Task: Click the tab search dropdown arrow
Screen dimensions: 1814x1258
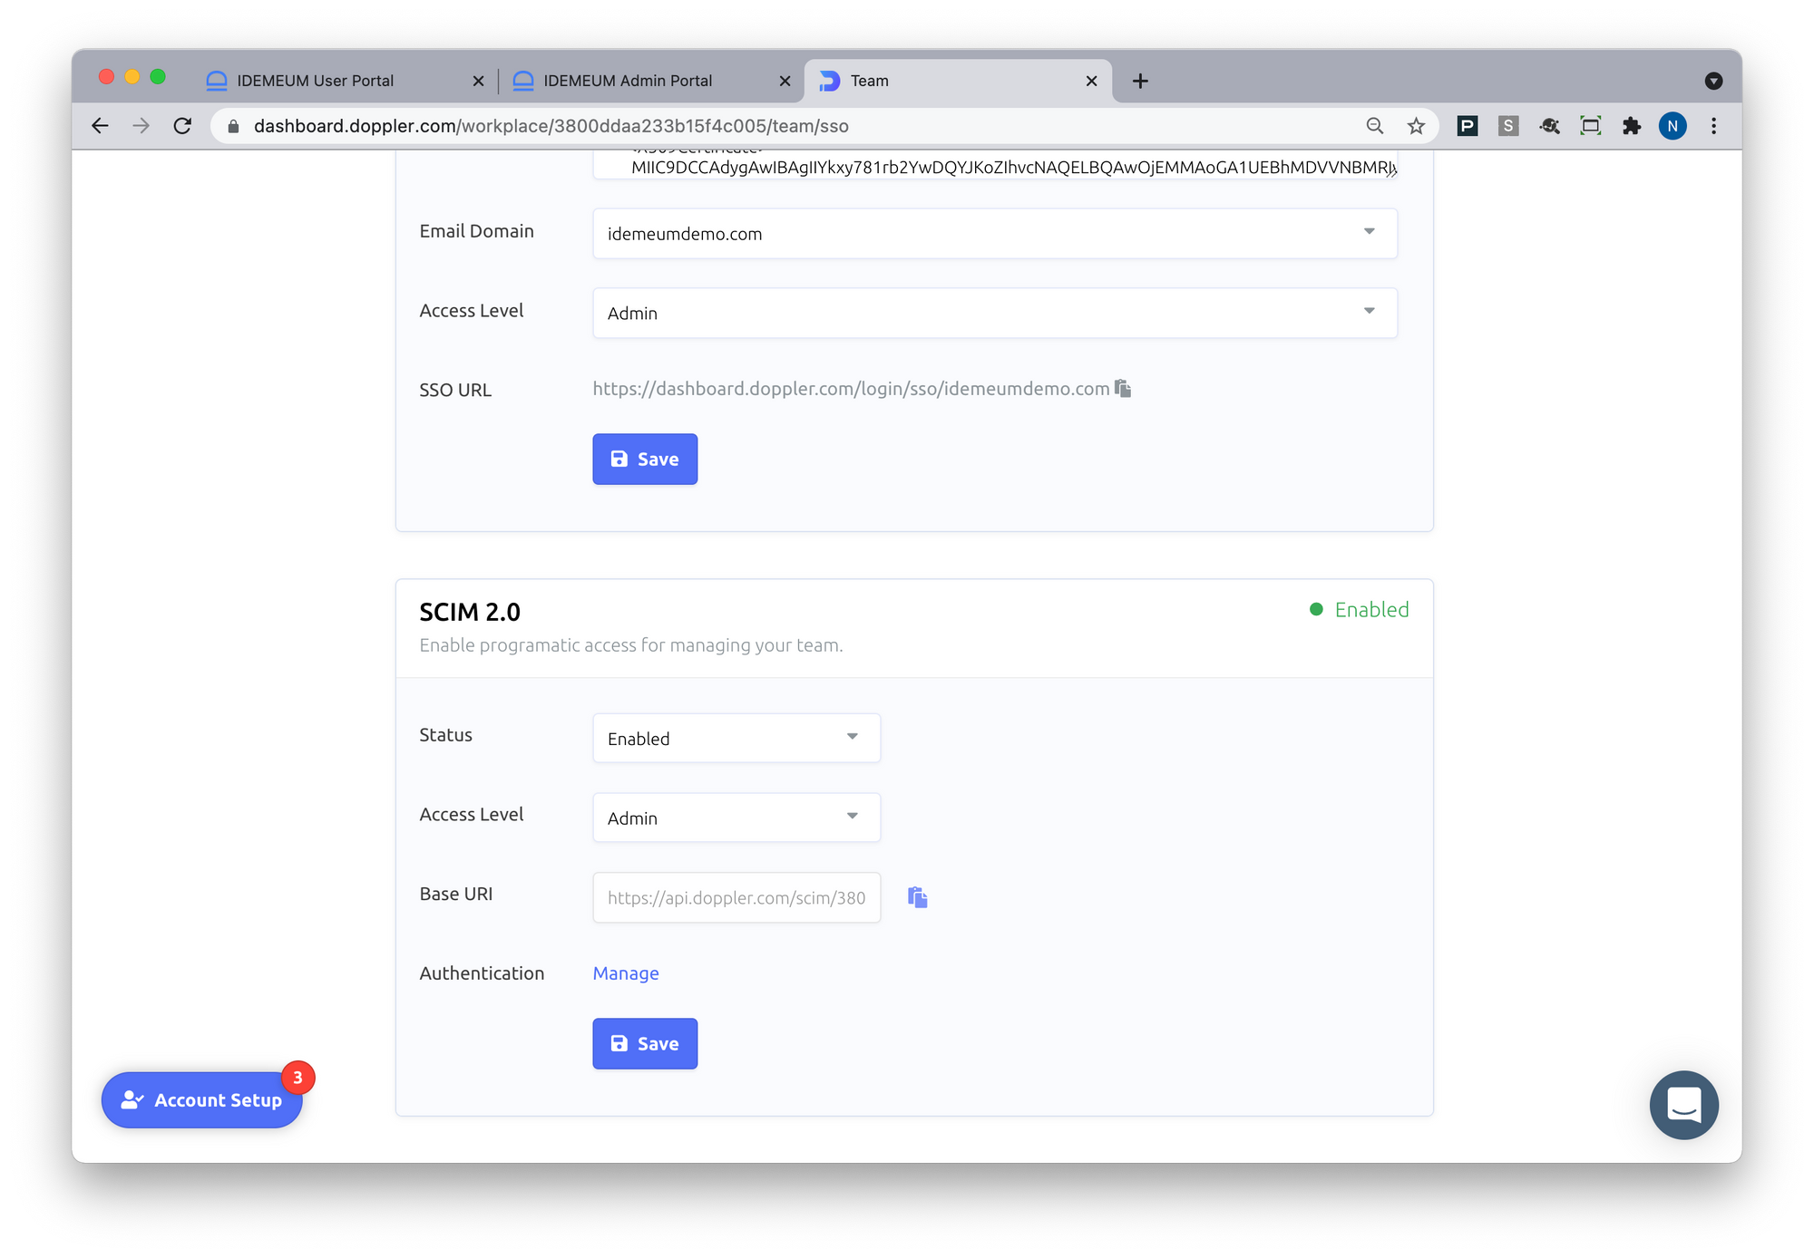Action: tap(1713, 81)
